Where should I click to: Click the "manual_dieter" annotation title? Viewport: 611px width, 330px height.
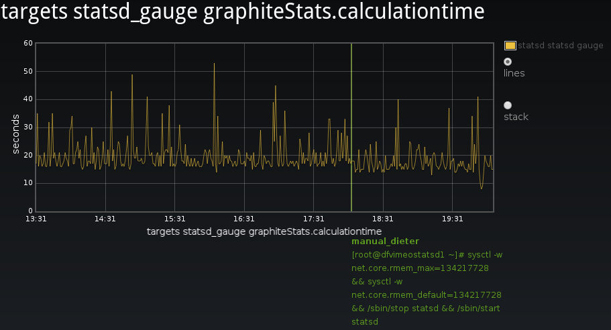[385, 241]
